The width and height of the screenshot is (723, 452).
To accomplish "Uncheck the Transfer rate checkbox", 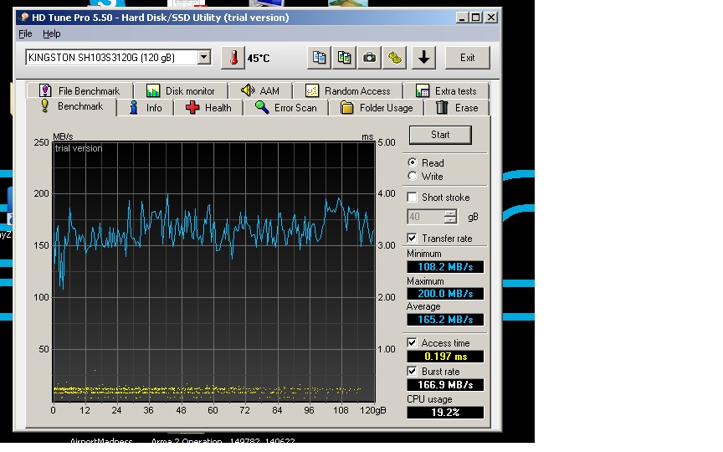I will pos(412,239).
